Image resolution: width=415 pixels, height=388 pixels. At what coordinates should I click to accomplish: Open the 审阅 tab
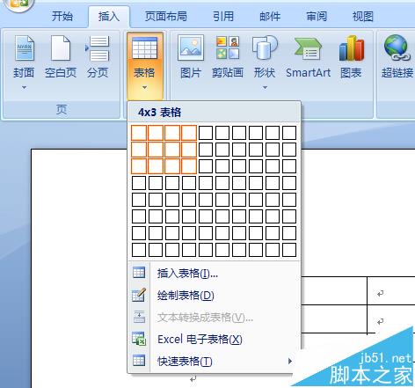pos(317,16)
